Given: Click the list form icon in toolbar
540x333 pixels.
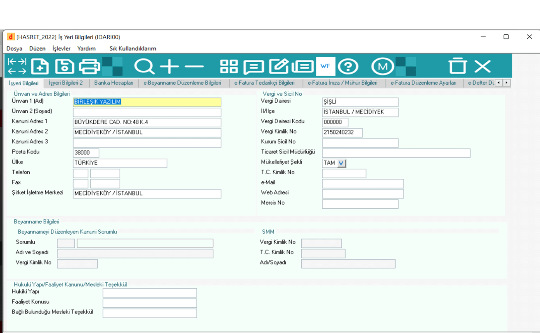Looking at the screenshot, I should coord(303,66).
